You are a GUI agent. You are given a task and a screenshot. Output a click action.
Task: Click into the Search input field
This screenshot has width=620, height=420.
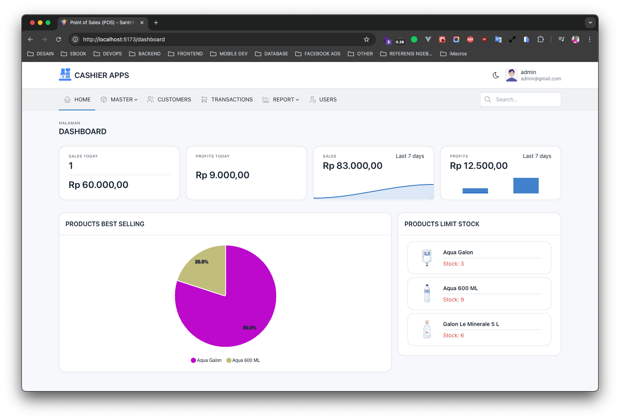(524, 99)
